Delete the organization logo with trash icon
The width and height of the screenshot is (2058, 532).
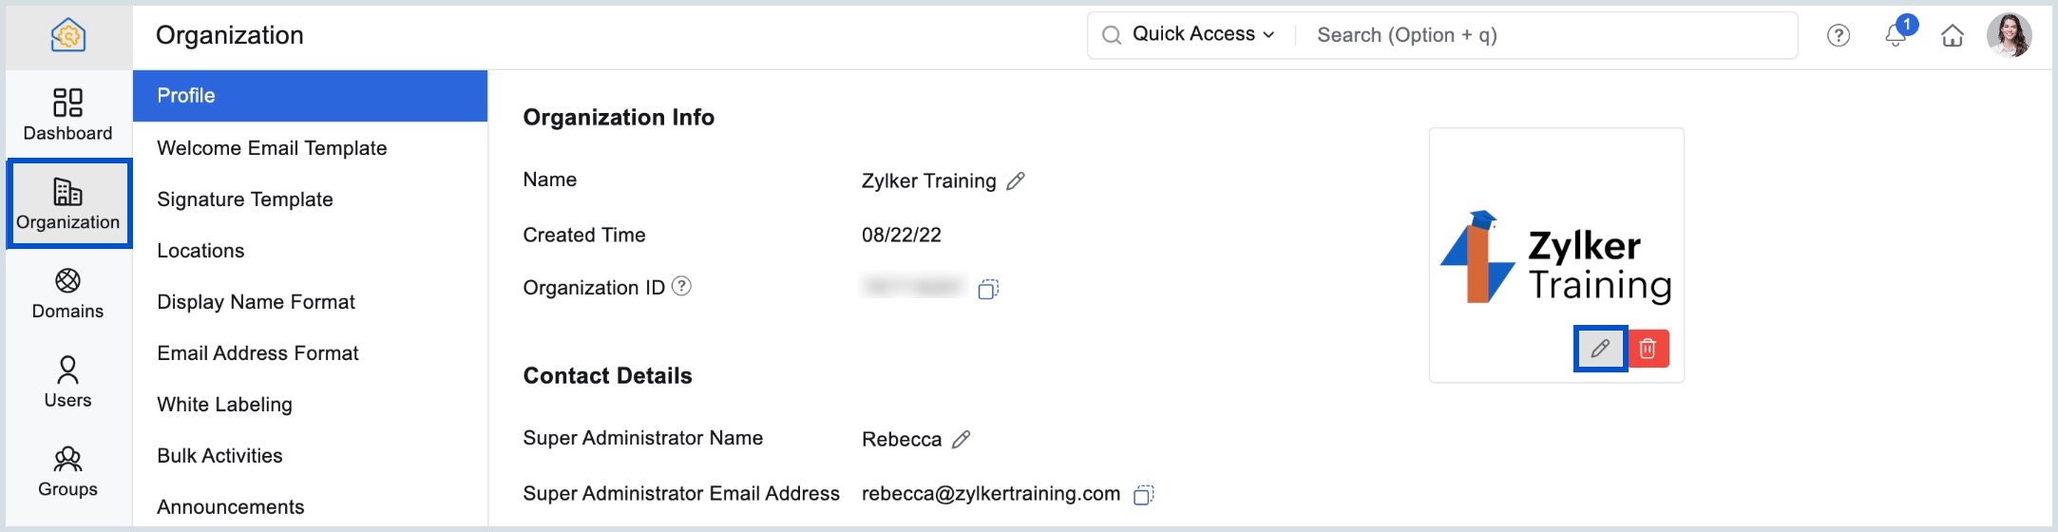(x=1648, y=349)
